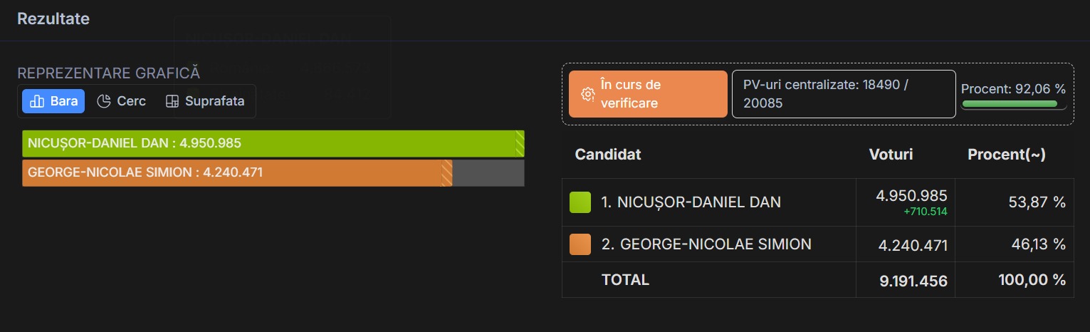Select the Bara chart view label
Screen dimensions: 1090x332
[64, 101]
